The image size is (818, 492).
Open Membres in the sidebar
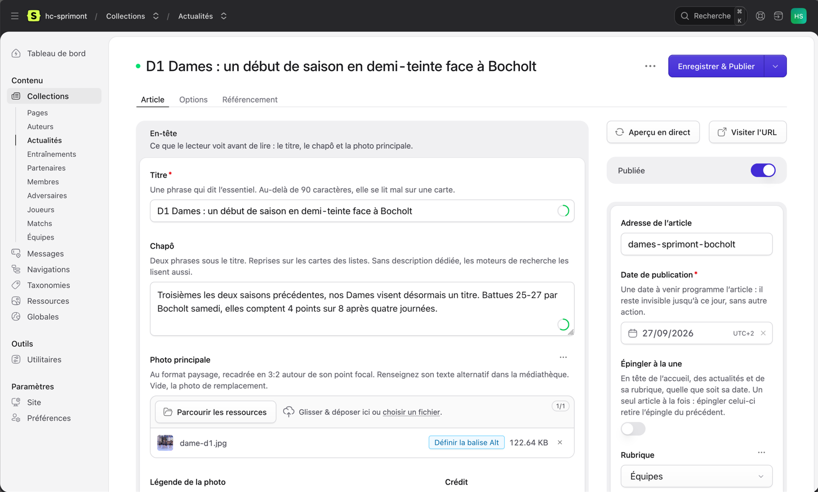pos(43,182)
